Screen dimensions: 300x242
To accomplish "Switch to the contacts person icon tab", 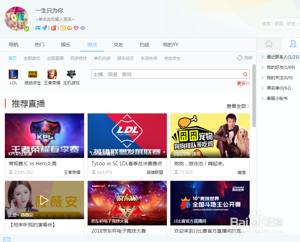I will click(293, 44).
